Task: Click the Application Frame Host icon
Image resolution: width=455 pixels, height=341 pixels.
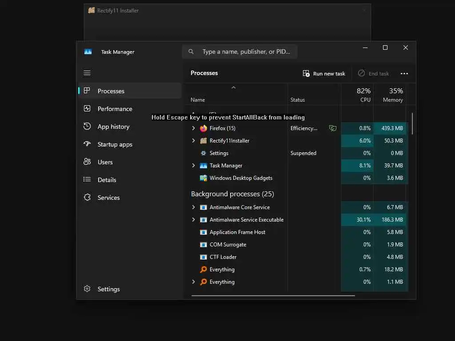Action: 204,232
